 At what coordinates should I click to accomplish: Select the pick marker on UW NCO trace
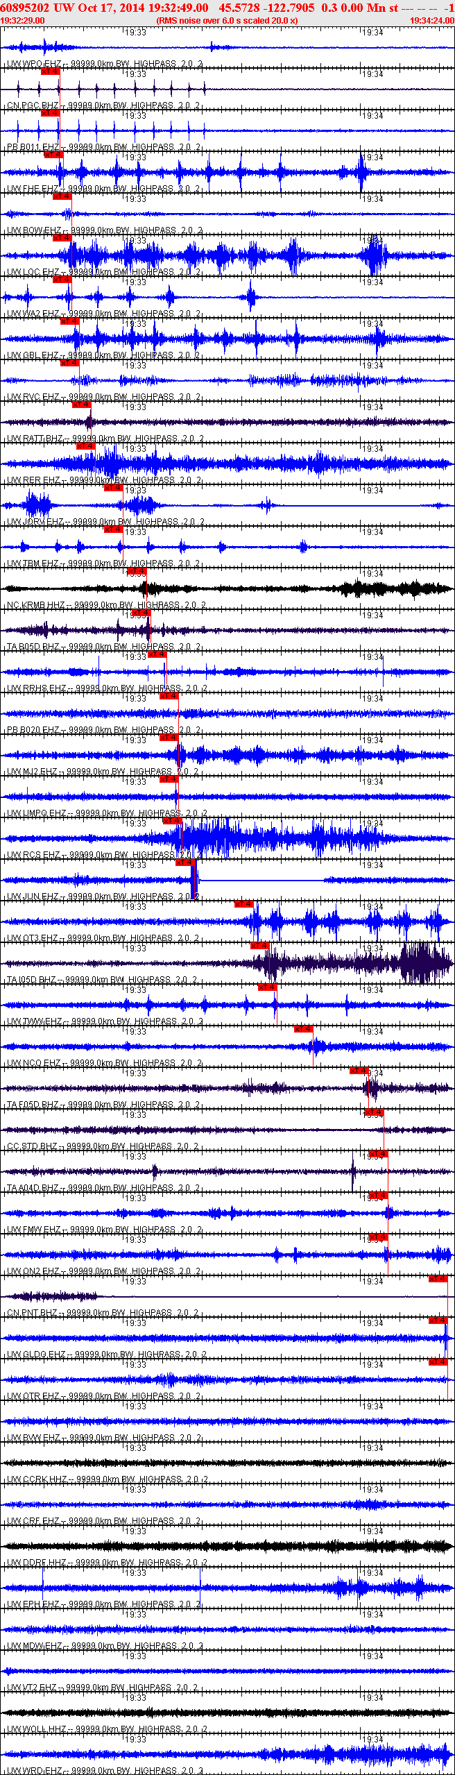click(x=303, y=1029)
